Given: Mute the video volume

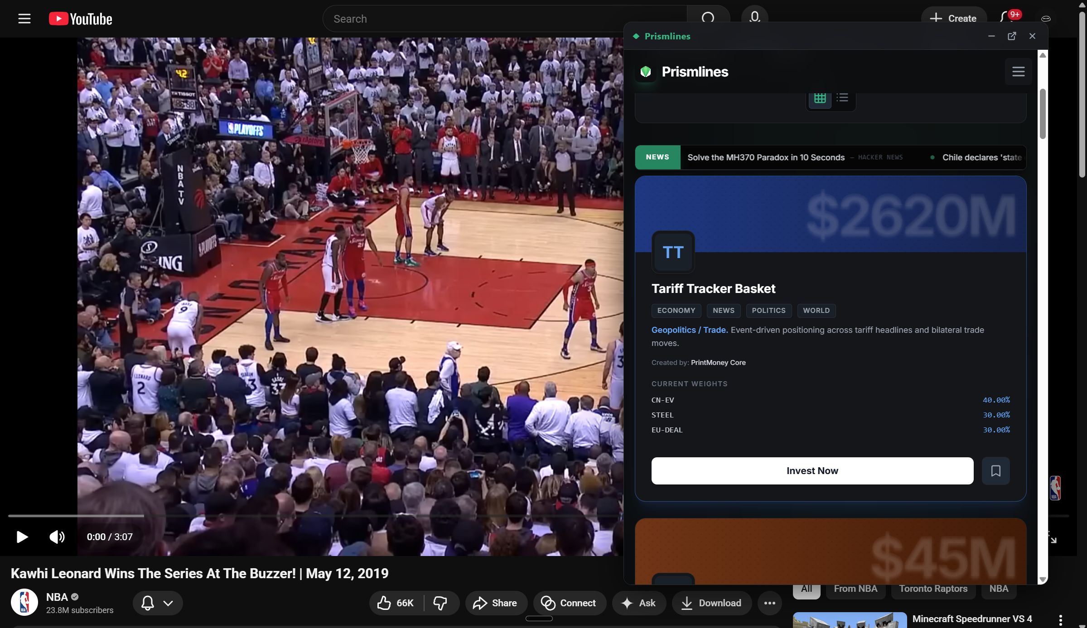Looking at the screenshot, I should coord(57,537).
